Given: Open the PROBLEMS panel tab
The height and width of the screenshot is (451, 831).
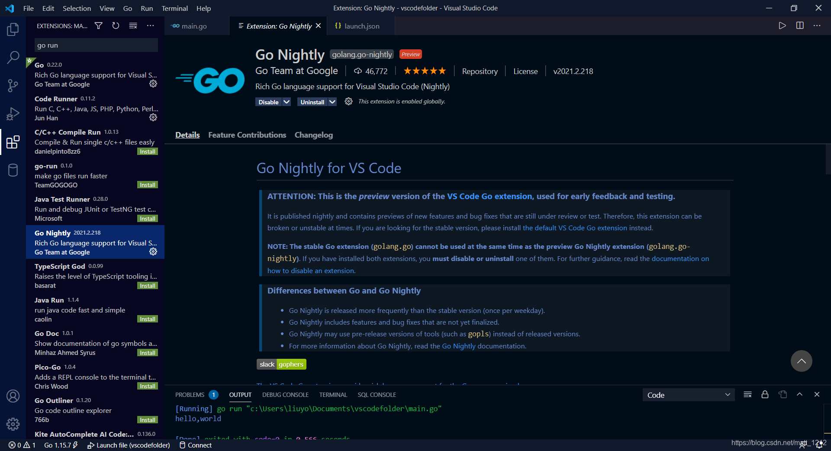Looking at the screenshot, I should pos(196,395).
